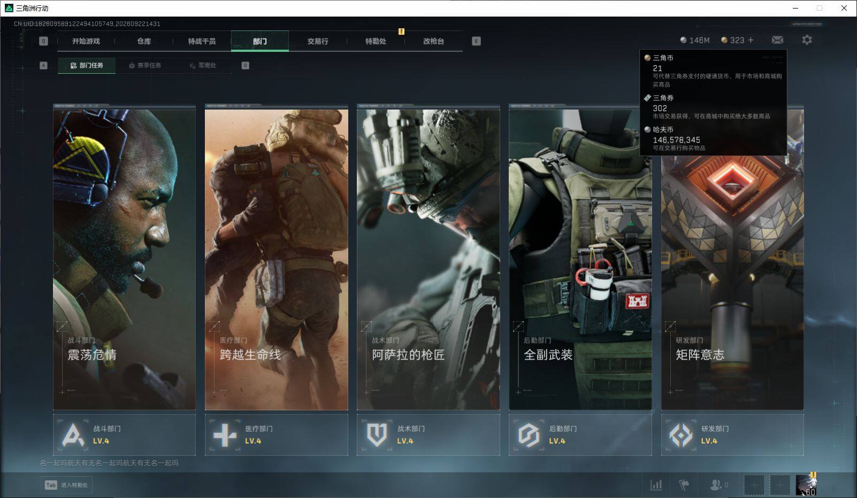Switch to the 赛季任务 sub-tab
The width and height of the screenshot is (857, 498).
pyautogui.click(x=145, y=66)
